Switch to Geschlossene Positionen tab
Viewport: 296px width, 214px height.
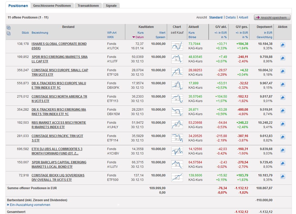tap(52, 5)
